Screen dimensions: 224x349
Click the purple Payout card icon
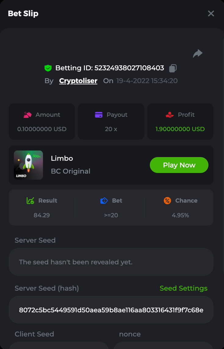(x=99, y=115)
